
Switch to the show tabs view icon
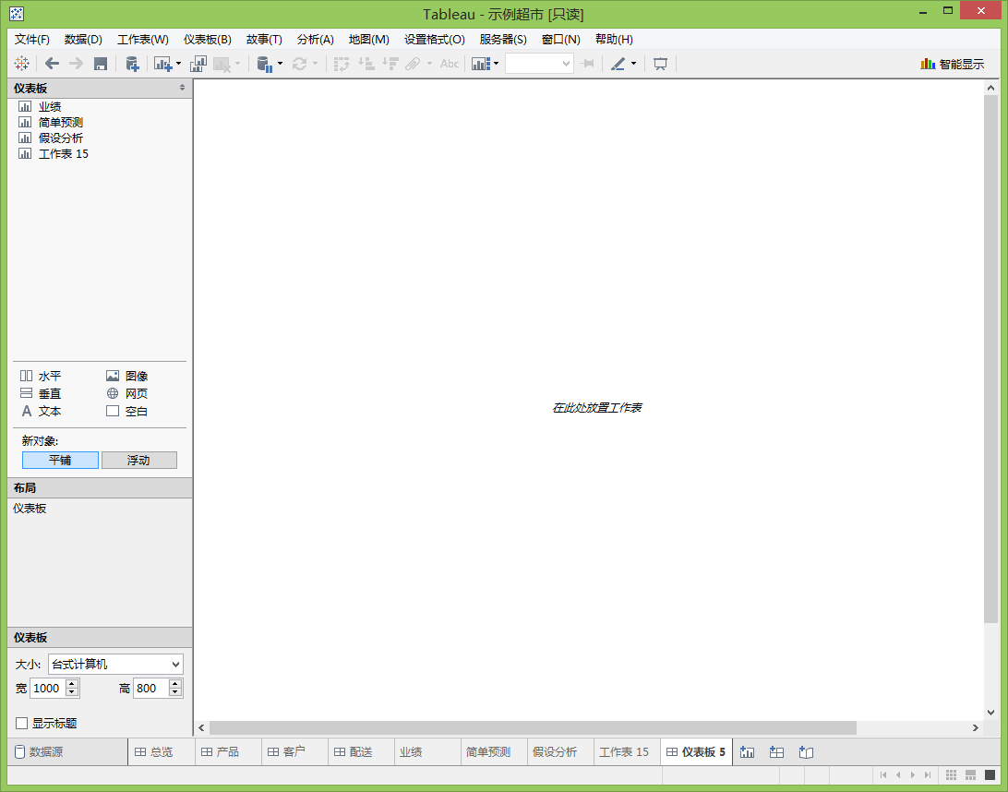(990, 774)
